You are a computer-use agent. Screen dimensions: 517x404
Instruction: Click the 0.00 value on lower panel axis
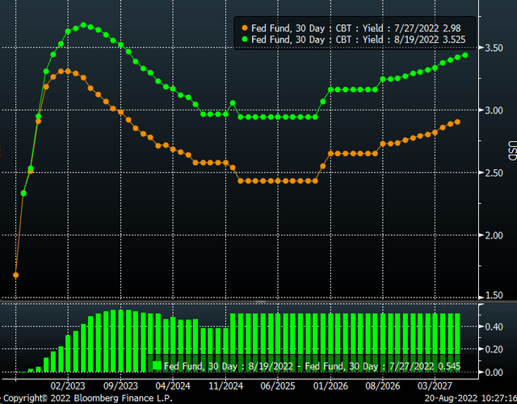coord(494,373)
